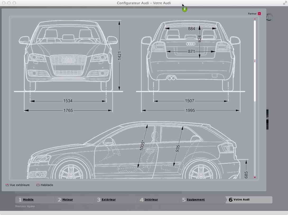Click the scroll-up red arrow of the drawing
288x215 pixels.
tap(255, 19)
